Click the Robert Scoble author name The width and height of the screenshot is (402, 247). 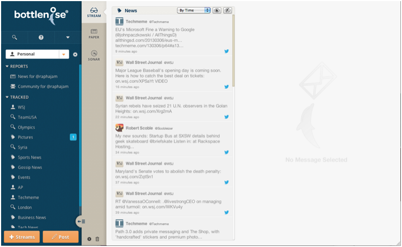139,128
